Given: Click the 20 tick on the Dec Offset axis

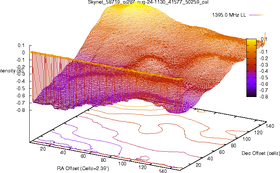Looking at the screenshot, I should coord(199,165).
